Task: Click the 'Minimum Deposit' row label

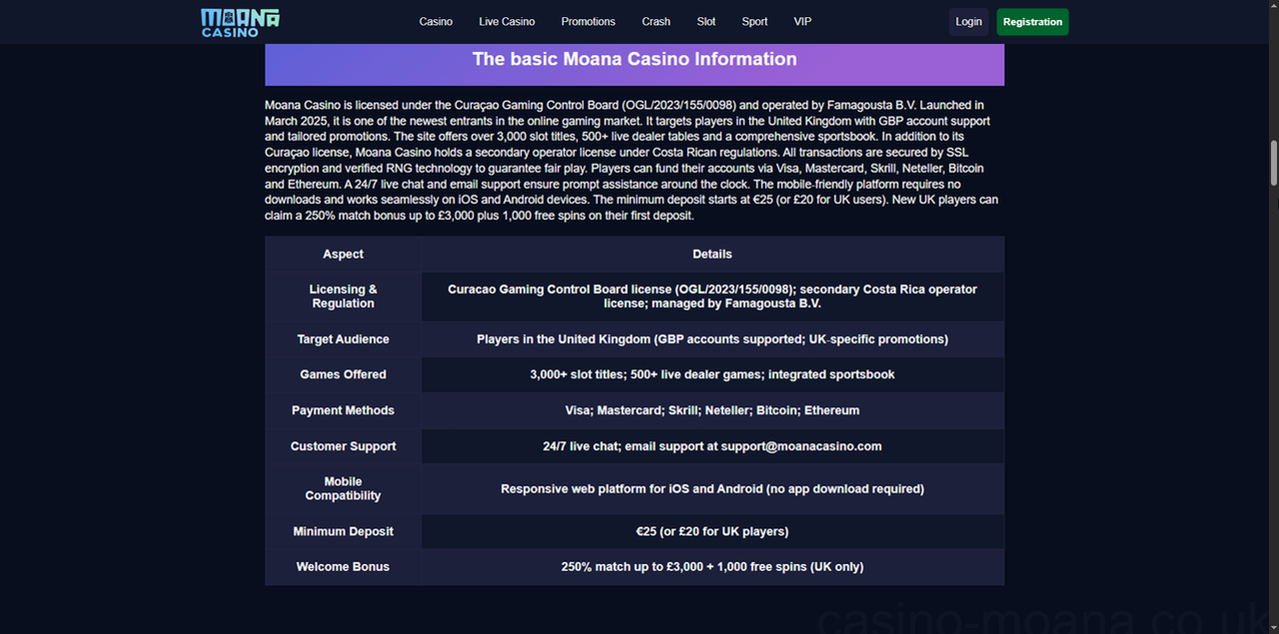Action: [343, 531]
